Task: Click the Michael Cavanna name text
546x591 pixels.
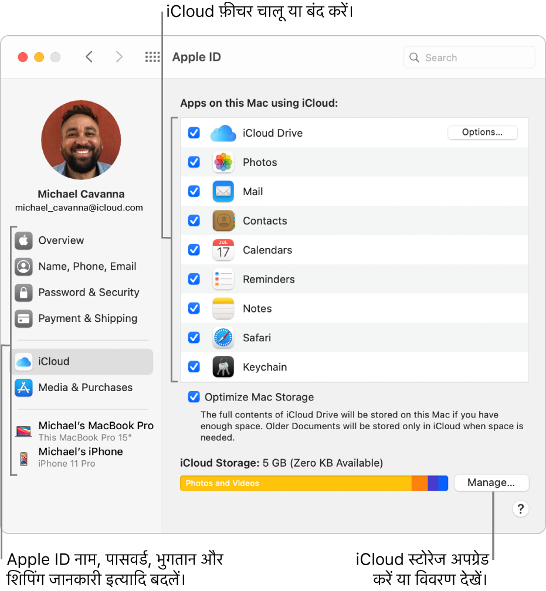Action: (x=81, y=194)
